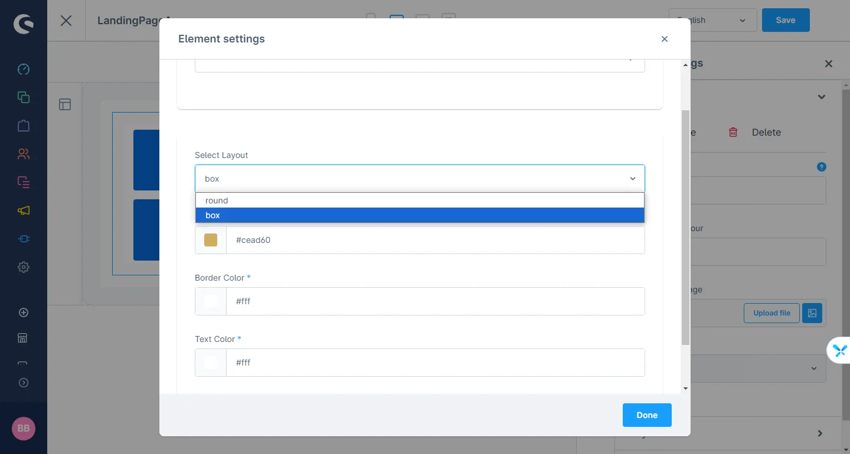Click the Text Color white swatch
Viewport: 850px width, 454px height.
point(211,363)
